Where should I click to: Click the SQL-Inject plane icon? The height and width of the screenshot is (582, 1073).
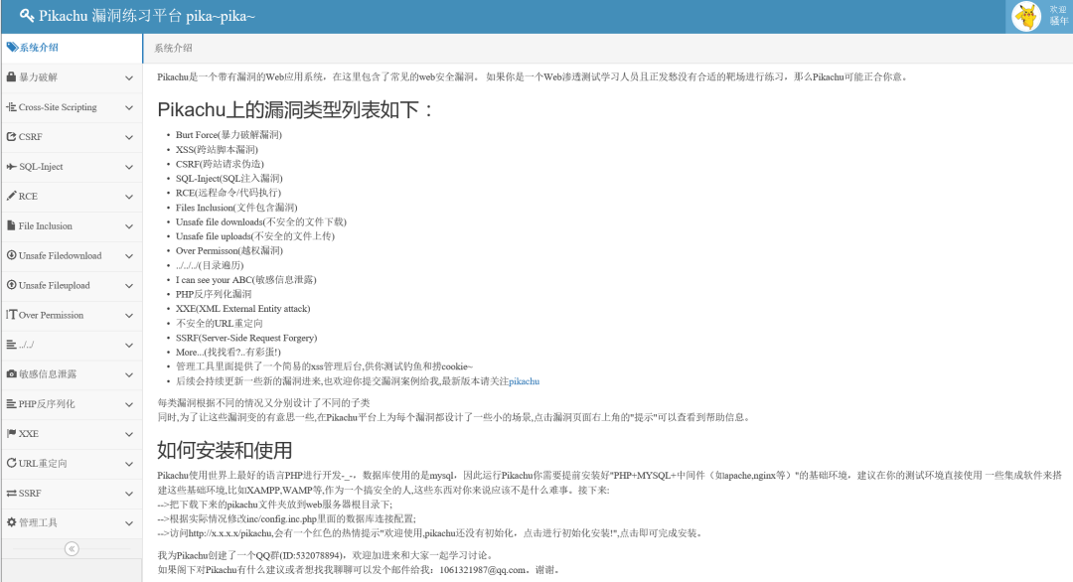coord(11,166)
